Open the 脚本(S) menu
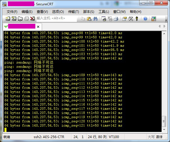This screenshot has height=142, width=170. pyautogui.click(x=89, y=12)
